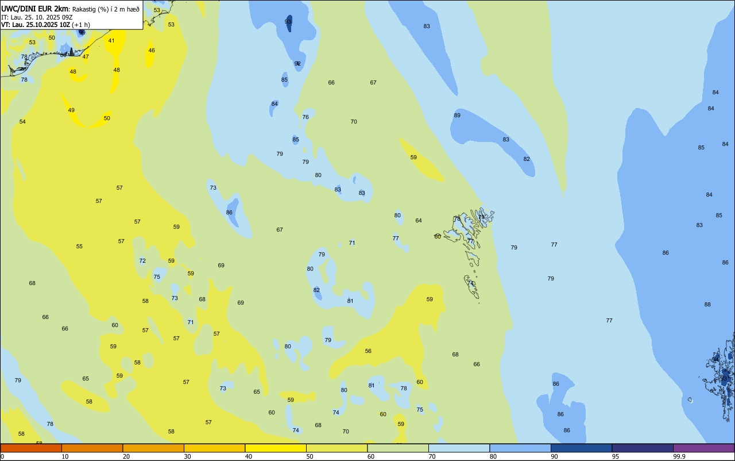Click the 'Rakastig (%) í 2 m hæð' label

click(106, 9)
